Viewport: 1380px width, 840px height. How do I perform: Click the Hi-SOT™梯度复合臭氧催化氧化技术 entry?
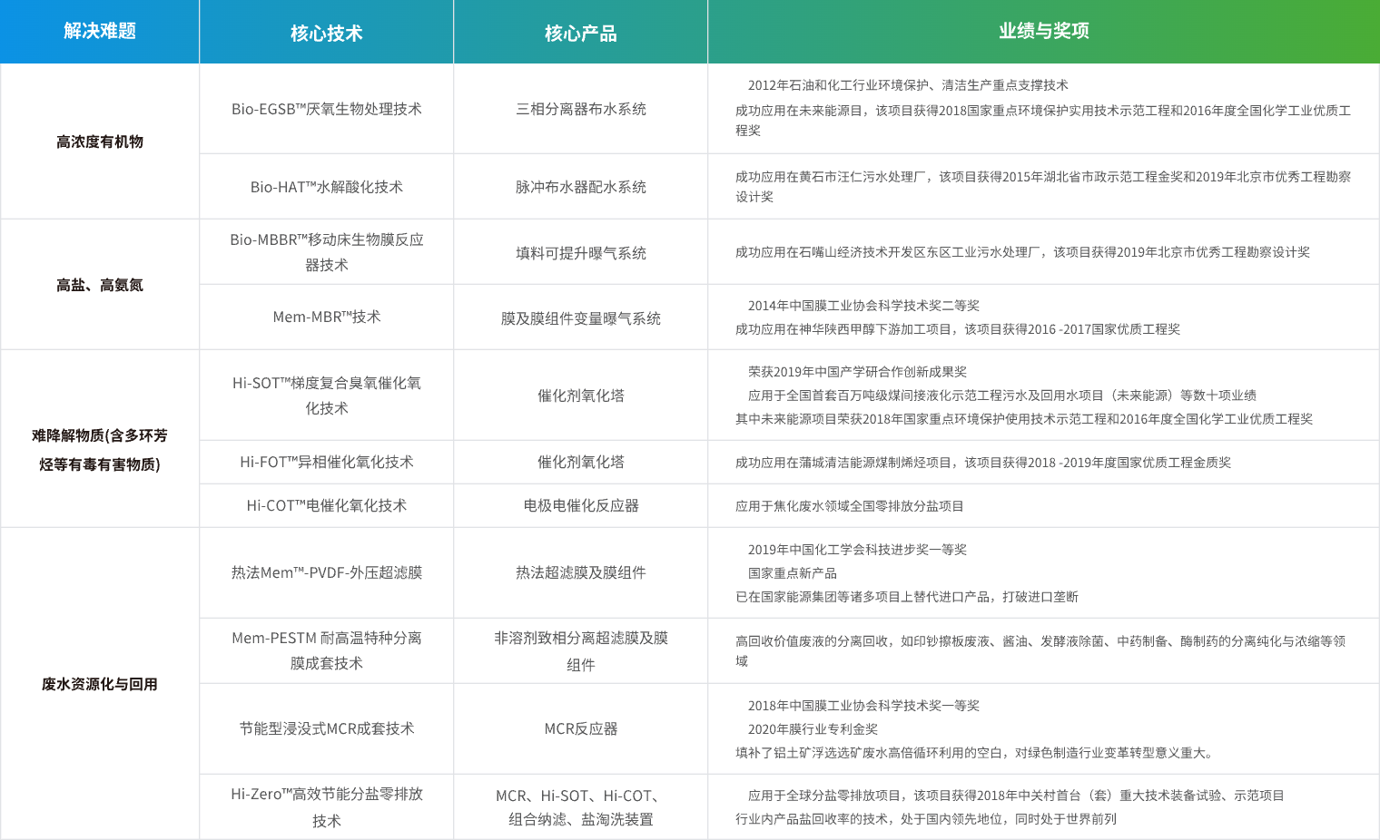click(x=325, y=395)
